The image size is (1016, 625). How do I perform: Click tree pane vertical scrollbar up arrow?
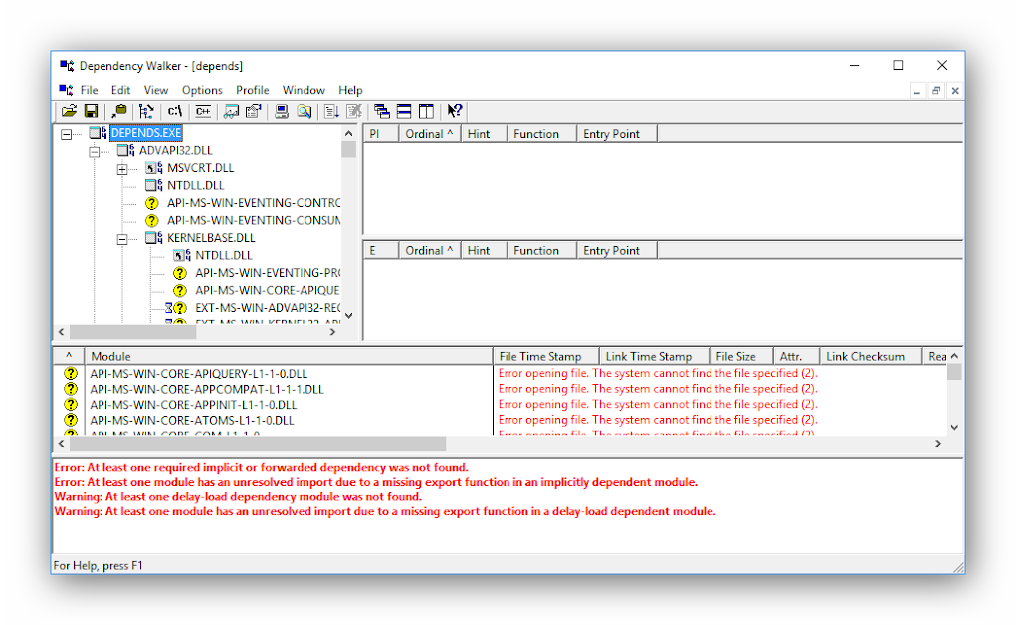pos(349,134)
